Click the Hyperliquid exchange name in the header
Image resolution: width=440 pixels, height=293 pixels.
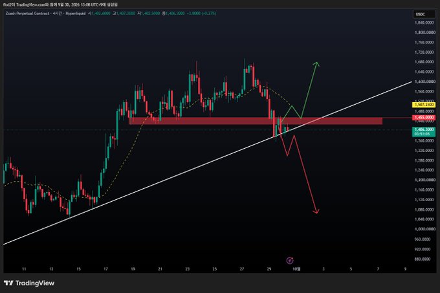[76, 13]
